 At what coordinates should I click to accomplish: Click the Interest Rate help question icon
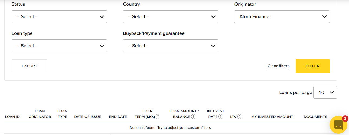coord(221,117)
